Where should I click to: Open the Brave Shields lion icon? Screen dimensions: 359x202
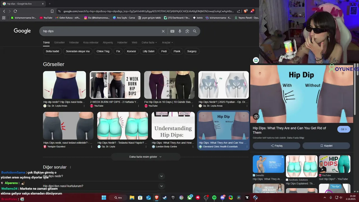click(246, 11)
